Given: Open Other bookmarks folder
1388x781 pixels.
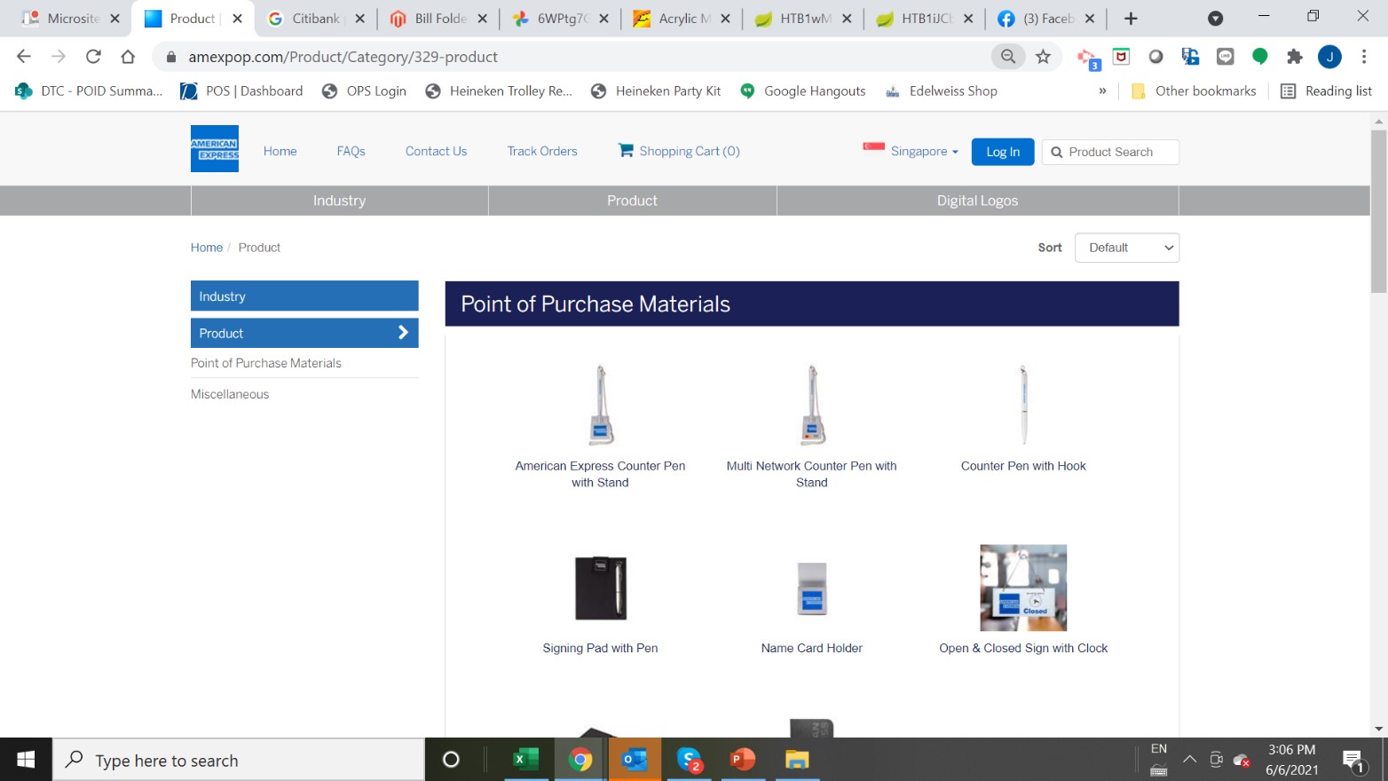Looking at the screenshot, I should coord(1194,91).
